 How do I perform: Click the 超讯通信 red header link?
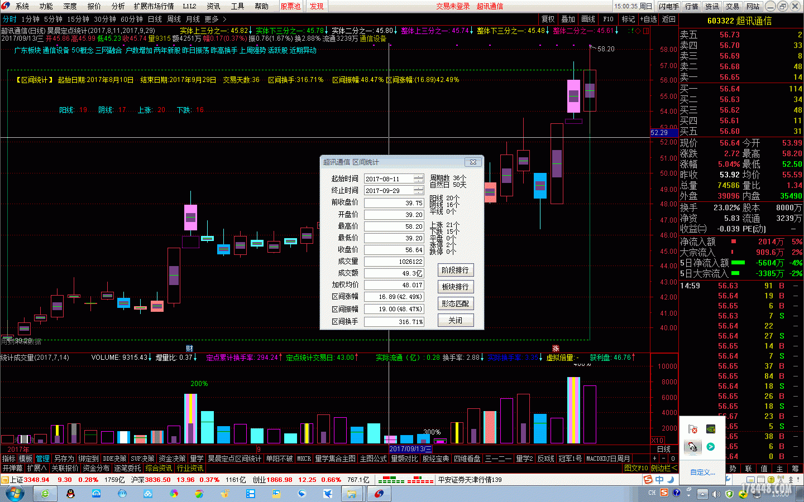tap(490, 6)
